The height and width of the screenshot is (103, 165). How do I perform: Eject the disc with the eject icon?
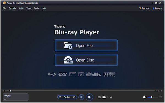pyautogui.click(x=111, y=97)
